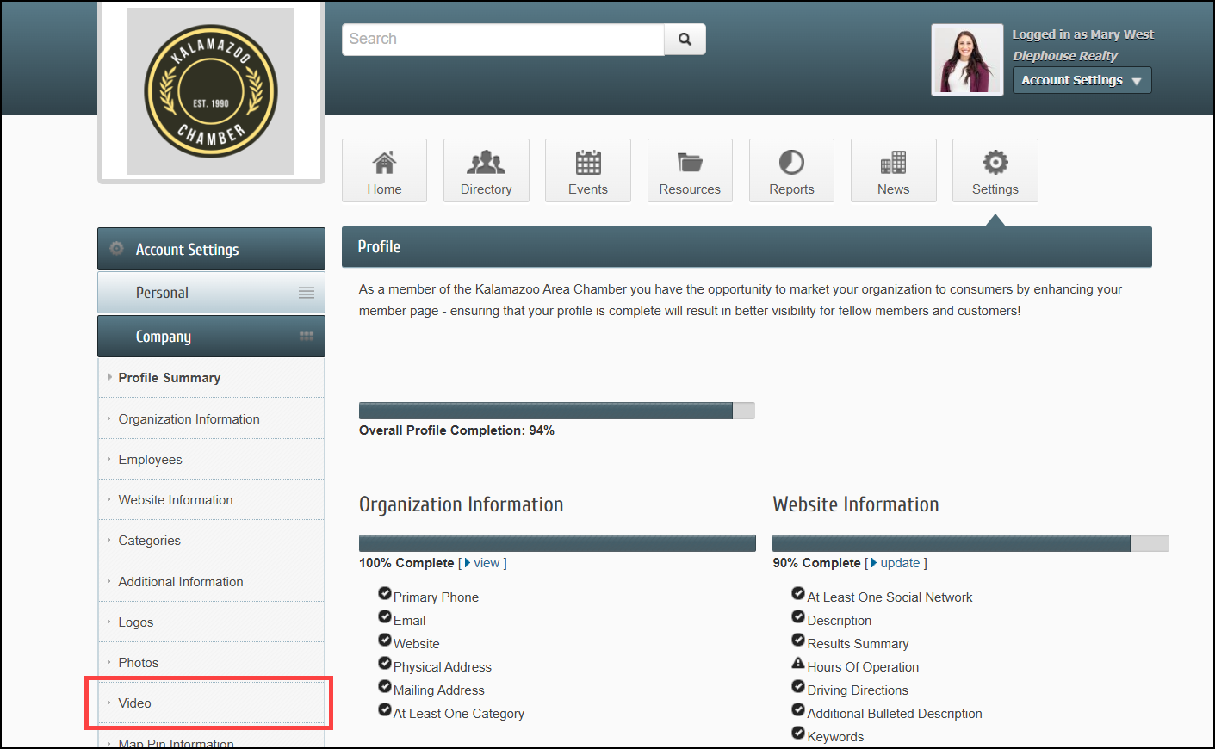Open the Resources folder icon
The height and width of the screenshot is (749, 1215).
pos(690,163)
